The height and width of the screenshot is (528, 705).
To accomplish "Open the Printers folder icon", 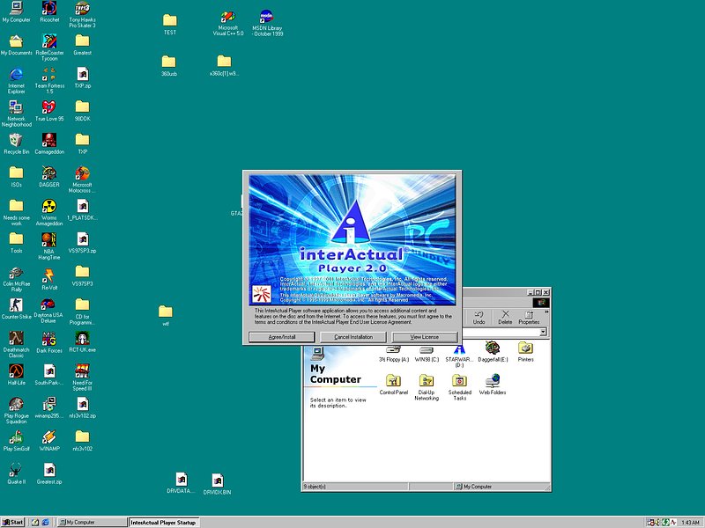I will click(525, 348).
